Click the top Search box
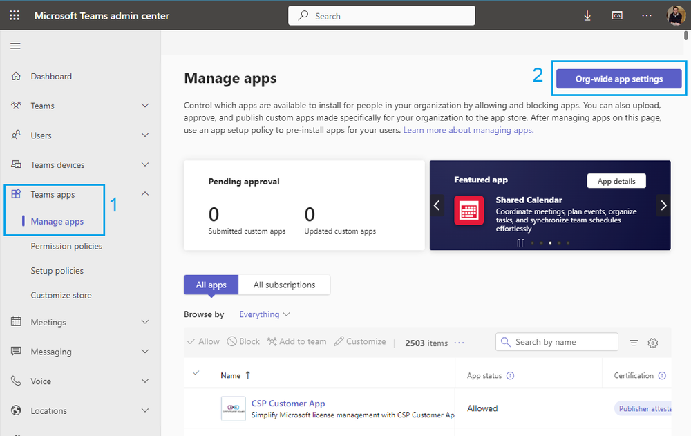Image resolution: width=691 pixels, height=436 pixels. (381, 16)
